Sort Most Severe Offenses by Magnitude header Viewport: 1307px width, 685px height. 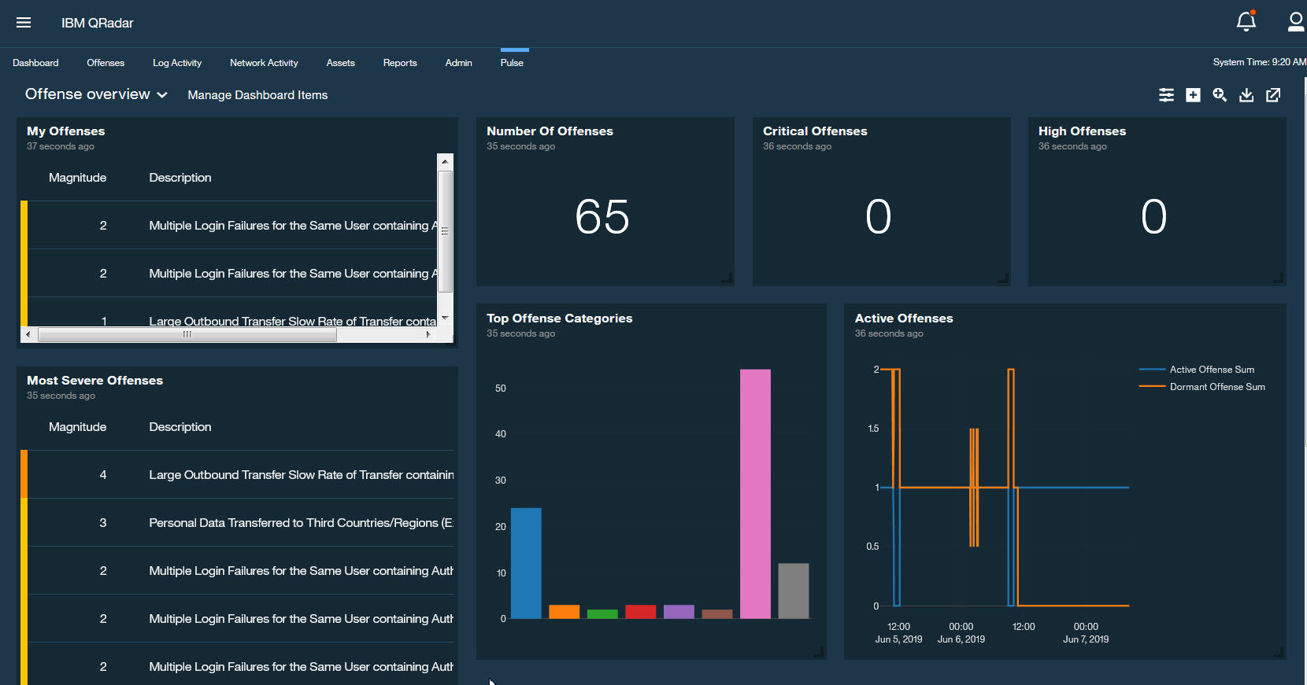pos(77,427)
